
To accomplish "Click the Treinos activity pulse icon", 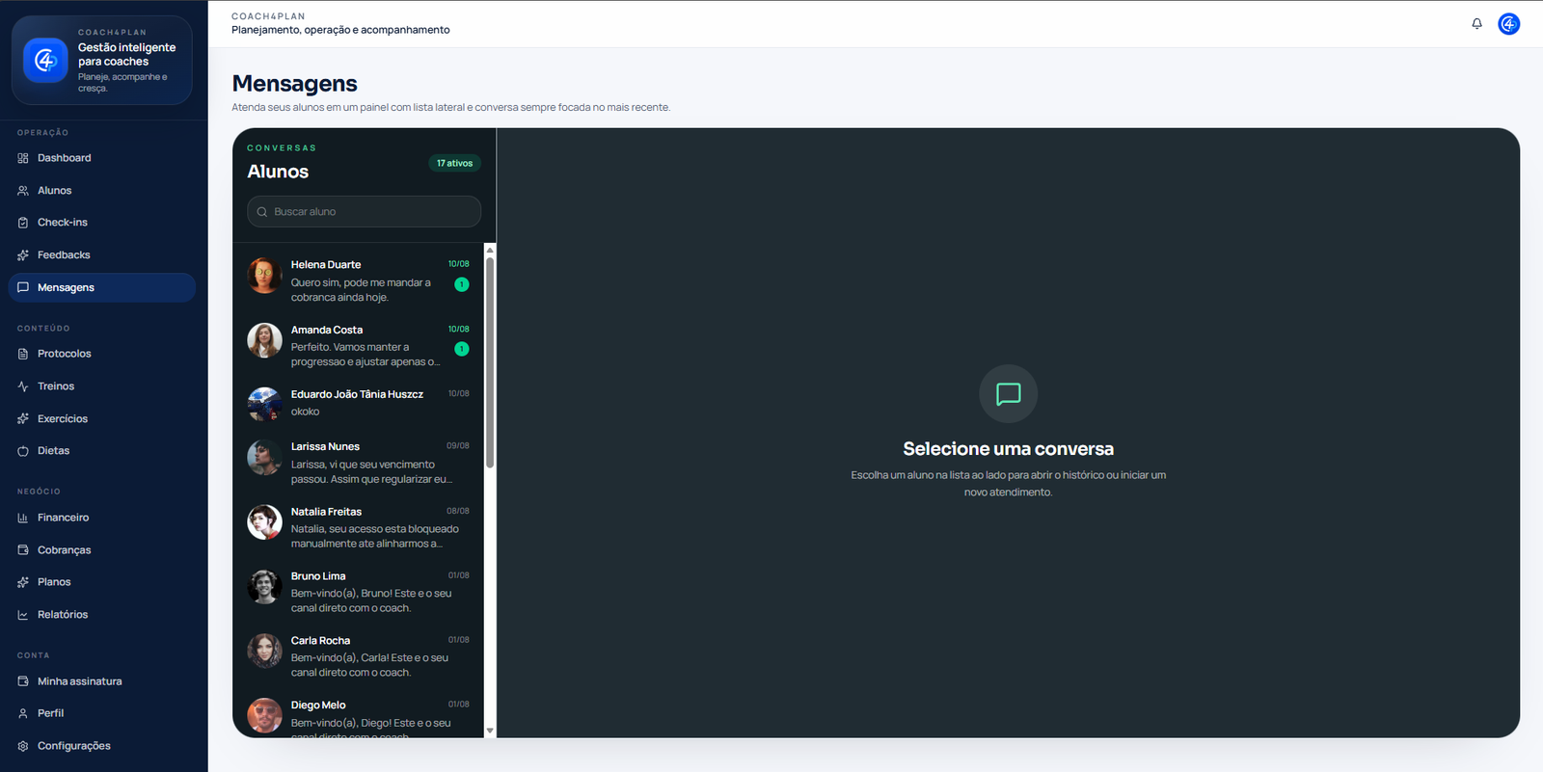I will pyautogui.click(x=23, y=386).
